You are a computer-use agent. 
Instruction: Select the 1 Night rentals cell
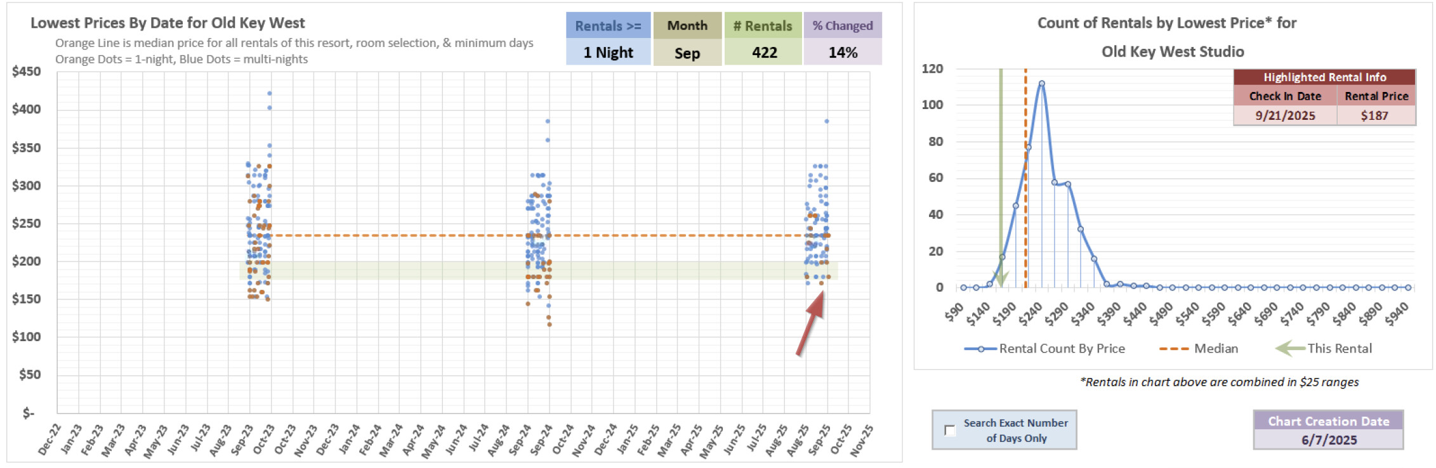tap(608, 53)
